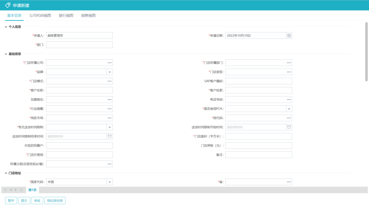Viewport: 369px width, 207px height.
Task: Click the ellipsis lookup icon for 门店所属公司
Action: point(109,63)
